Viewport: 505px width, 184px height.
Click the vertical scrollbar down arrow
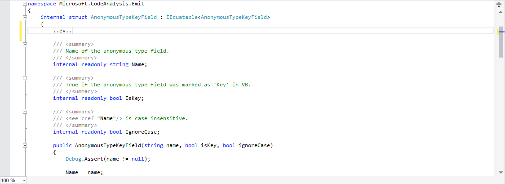(x=501, y=172)
